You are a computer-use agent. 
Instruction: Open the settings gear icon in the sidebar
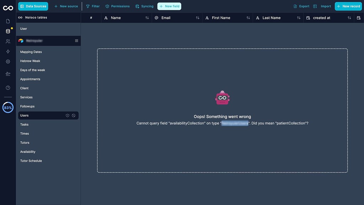(8, 61)
